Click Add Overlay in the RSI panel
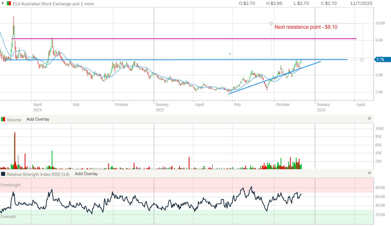This screenshot has height=226, width=391. point(86,174)
